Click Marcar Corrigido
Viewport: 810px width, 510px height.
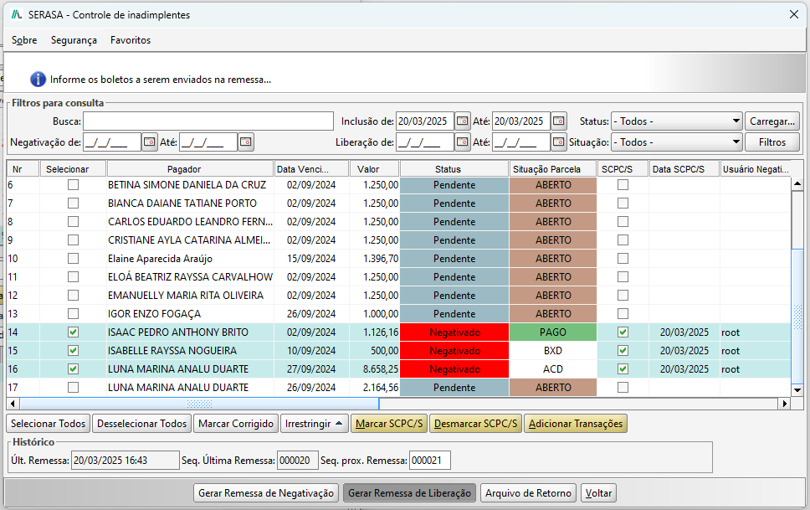click(x=236, y=424)
